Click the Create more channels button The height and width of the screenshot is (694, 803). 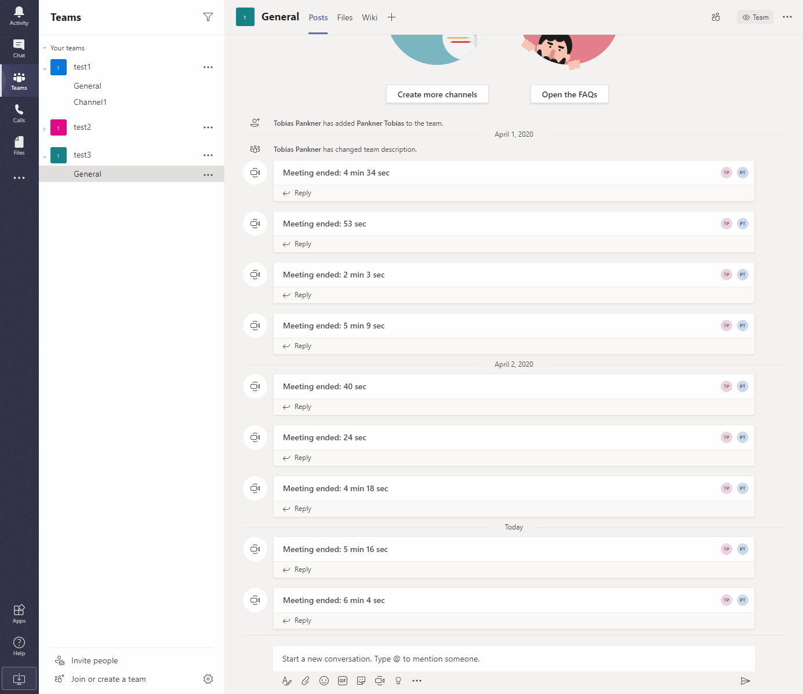point(437,94)
